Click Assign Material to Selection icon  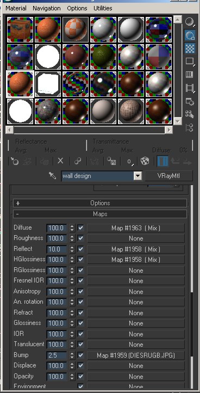pos(45,161)
